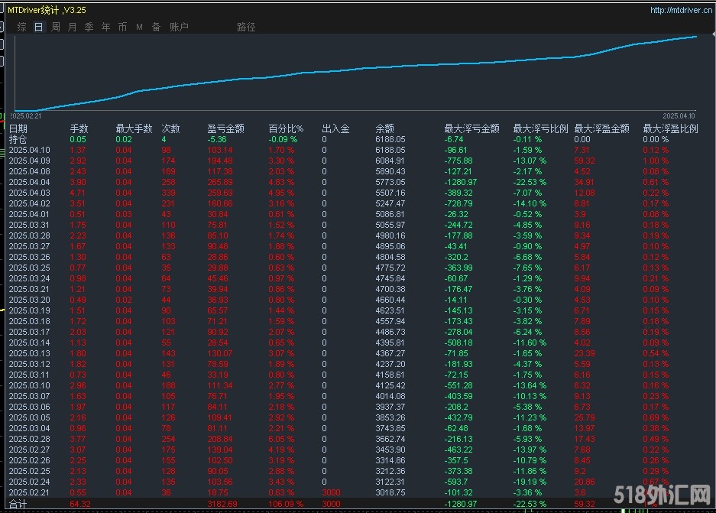
Task: Select the 2025.04.10 row
Action: click(x=29, y=151)
